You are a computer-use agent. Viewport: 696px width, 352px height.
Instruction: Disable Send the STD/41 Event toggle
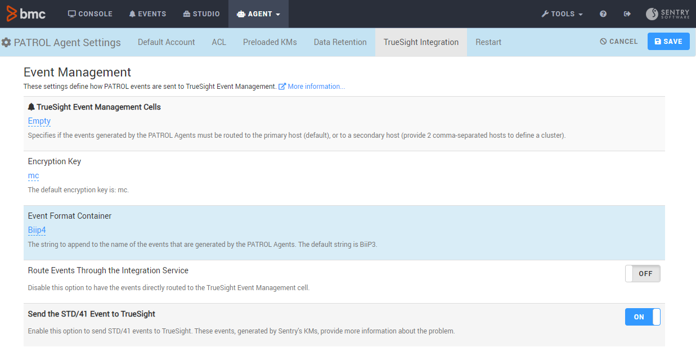point(642,317)
